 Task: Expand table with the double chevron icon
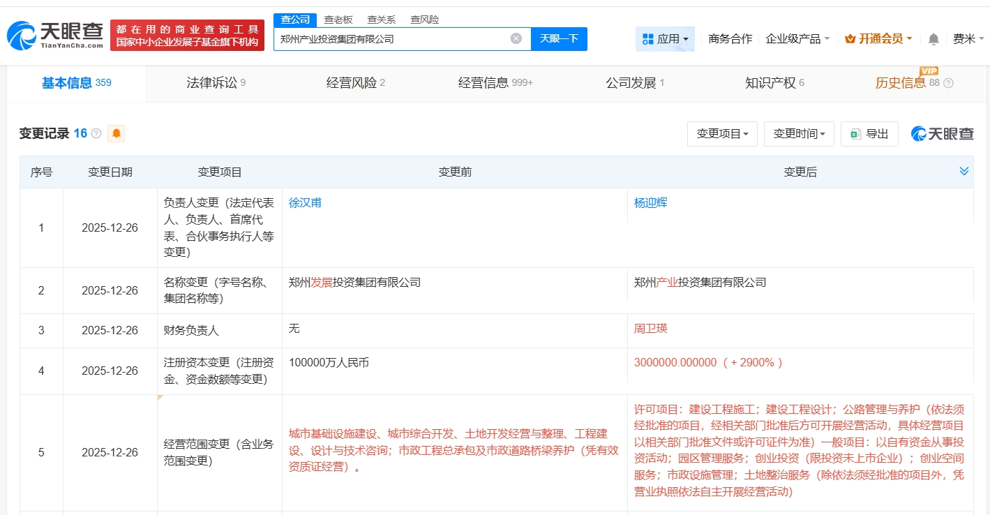[963, 172]
